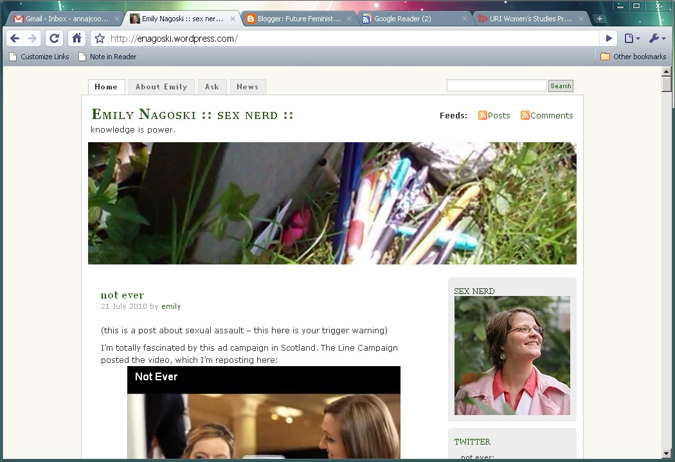The image size is (675, 462).
Task: Click the scrollbar down arrow
Action: (x=666, y=454)
